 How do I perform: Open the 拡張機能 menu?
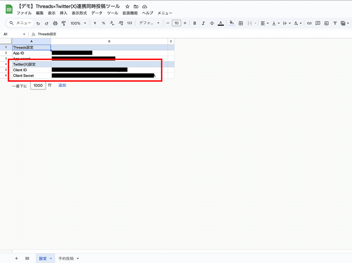130,13
